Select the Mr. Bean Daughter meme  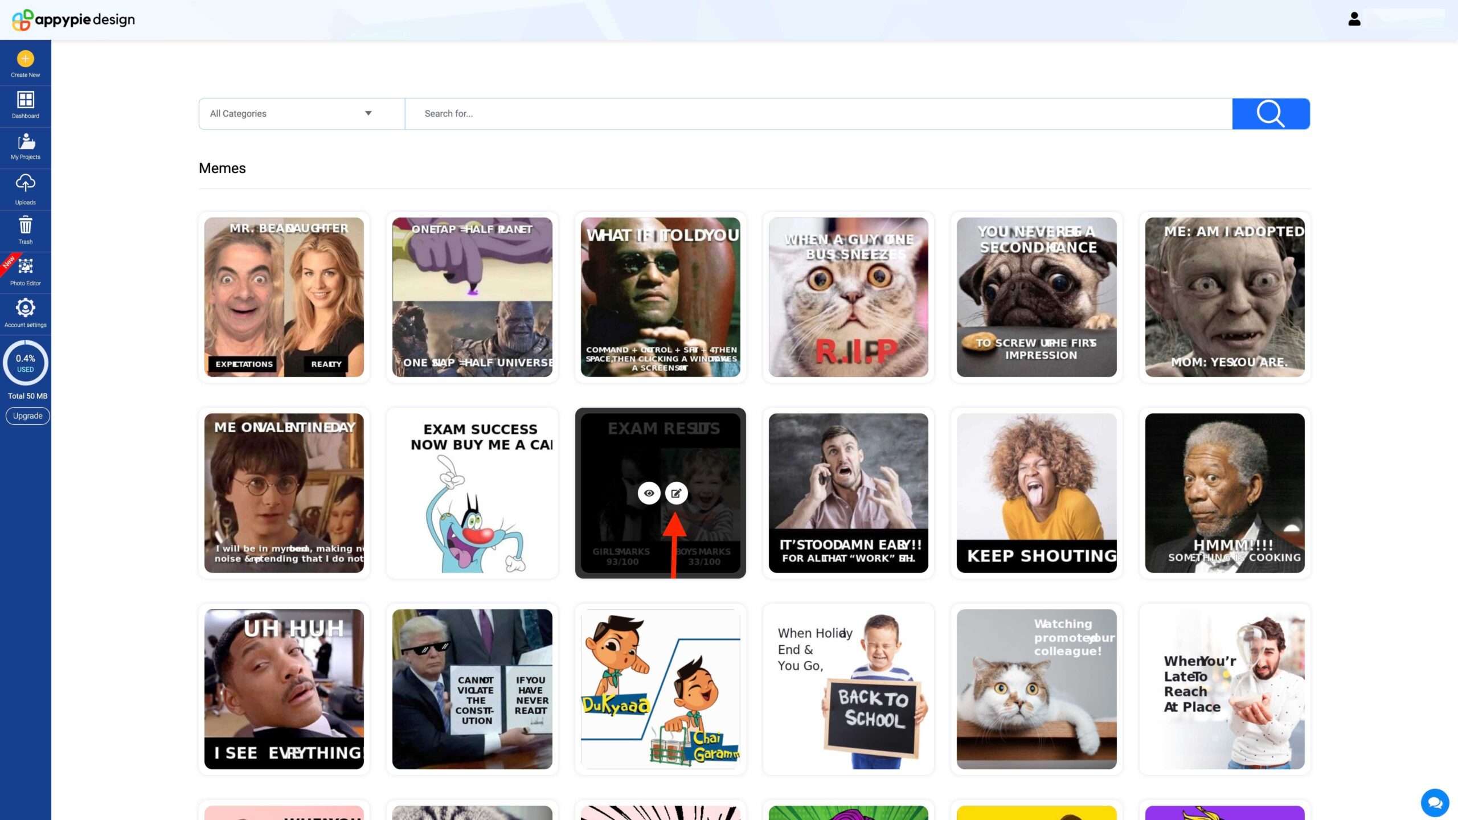[284, 297]
